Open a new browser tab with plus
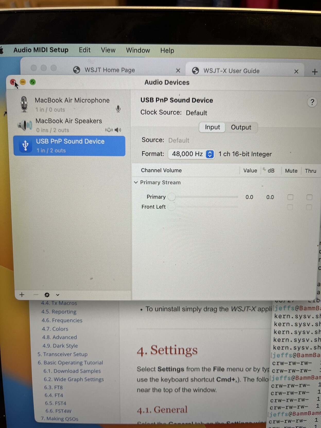This screenshot has width=321, height=428. pos(315,72)
